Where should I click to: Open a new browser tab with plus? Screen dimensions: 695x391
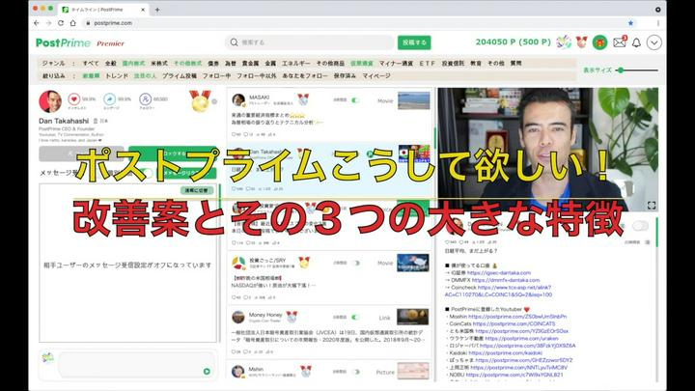coord(157,10)
